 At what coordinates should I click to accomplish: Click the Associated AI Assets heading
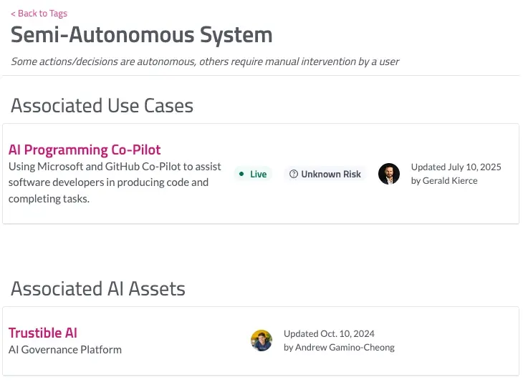click(98, 288)
